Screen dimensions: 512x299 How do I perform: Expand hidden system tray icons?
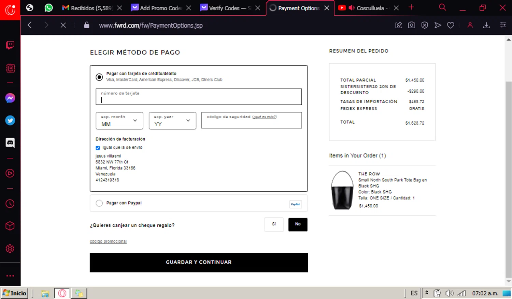click(x=427, y=293)
